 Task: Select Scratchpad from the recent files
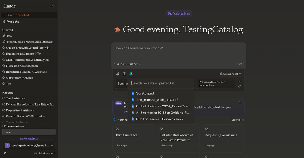point(145,93)
